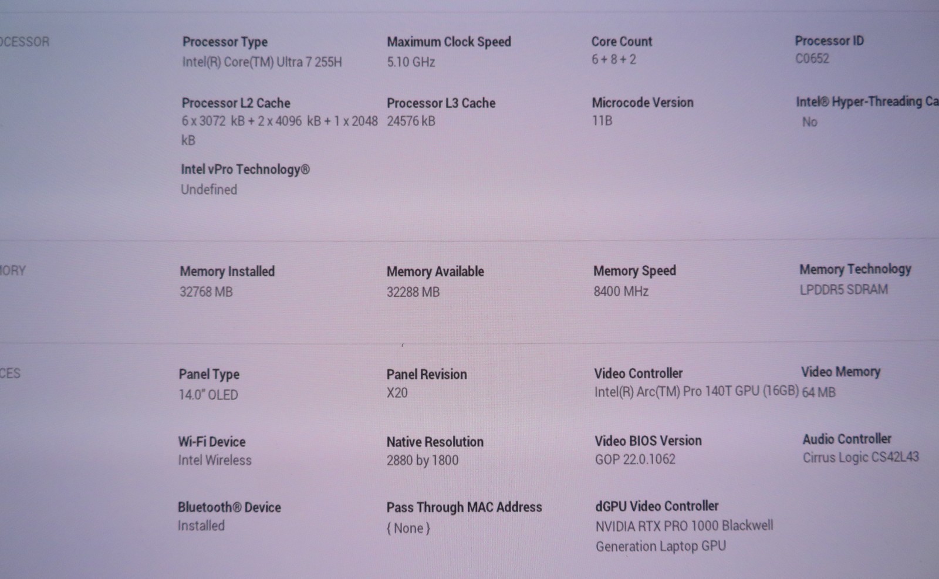Click the "Memory Available" label
Image resolution: width=939 pixels, height=579 pixels.
coord(435,272)
